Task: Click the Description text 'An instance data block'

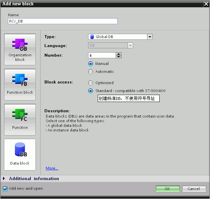Action: [68, 130]
